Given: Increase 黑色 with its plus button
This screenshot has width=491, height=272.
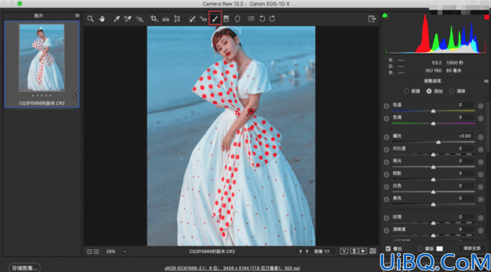Looking at the screenshot, I should click(481, 199).
